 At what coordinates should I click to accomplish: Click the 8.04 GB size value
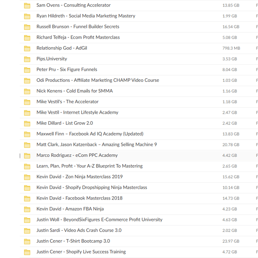pyautogui.click(x=230, y=70)
